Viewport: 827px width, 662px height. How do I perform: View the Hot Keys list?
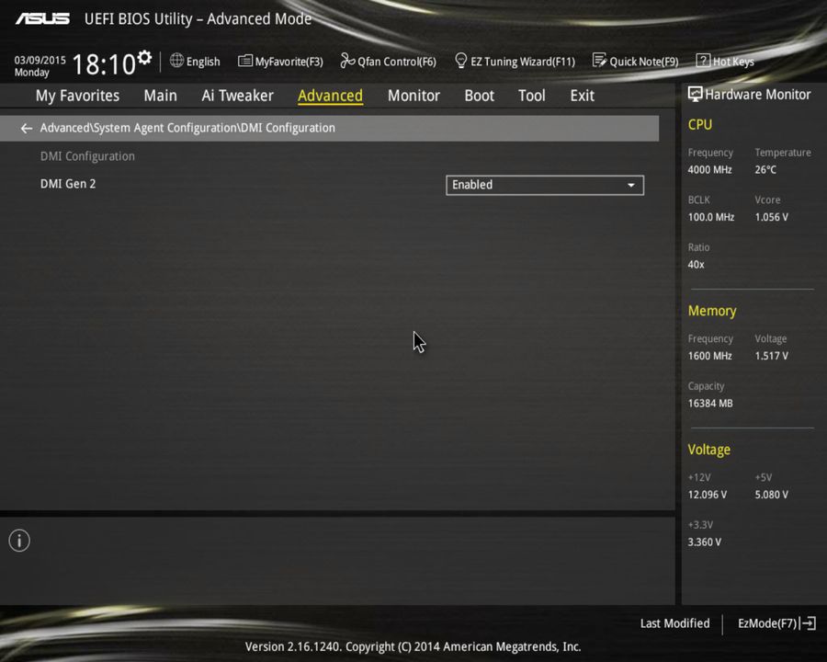(725, 61)
